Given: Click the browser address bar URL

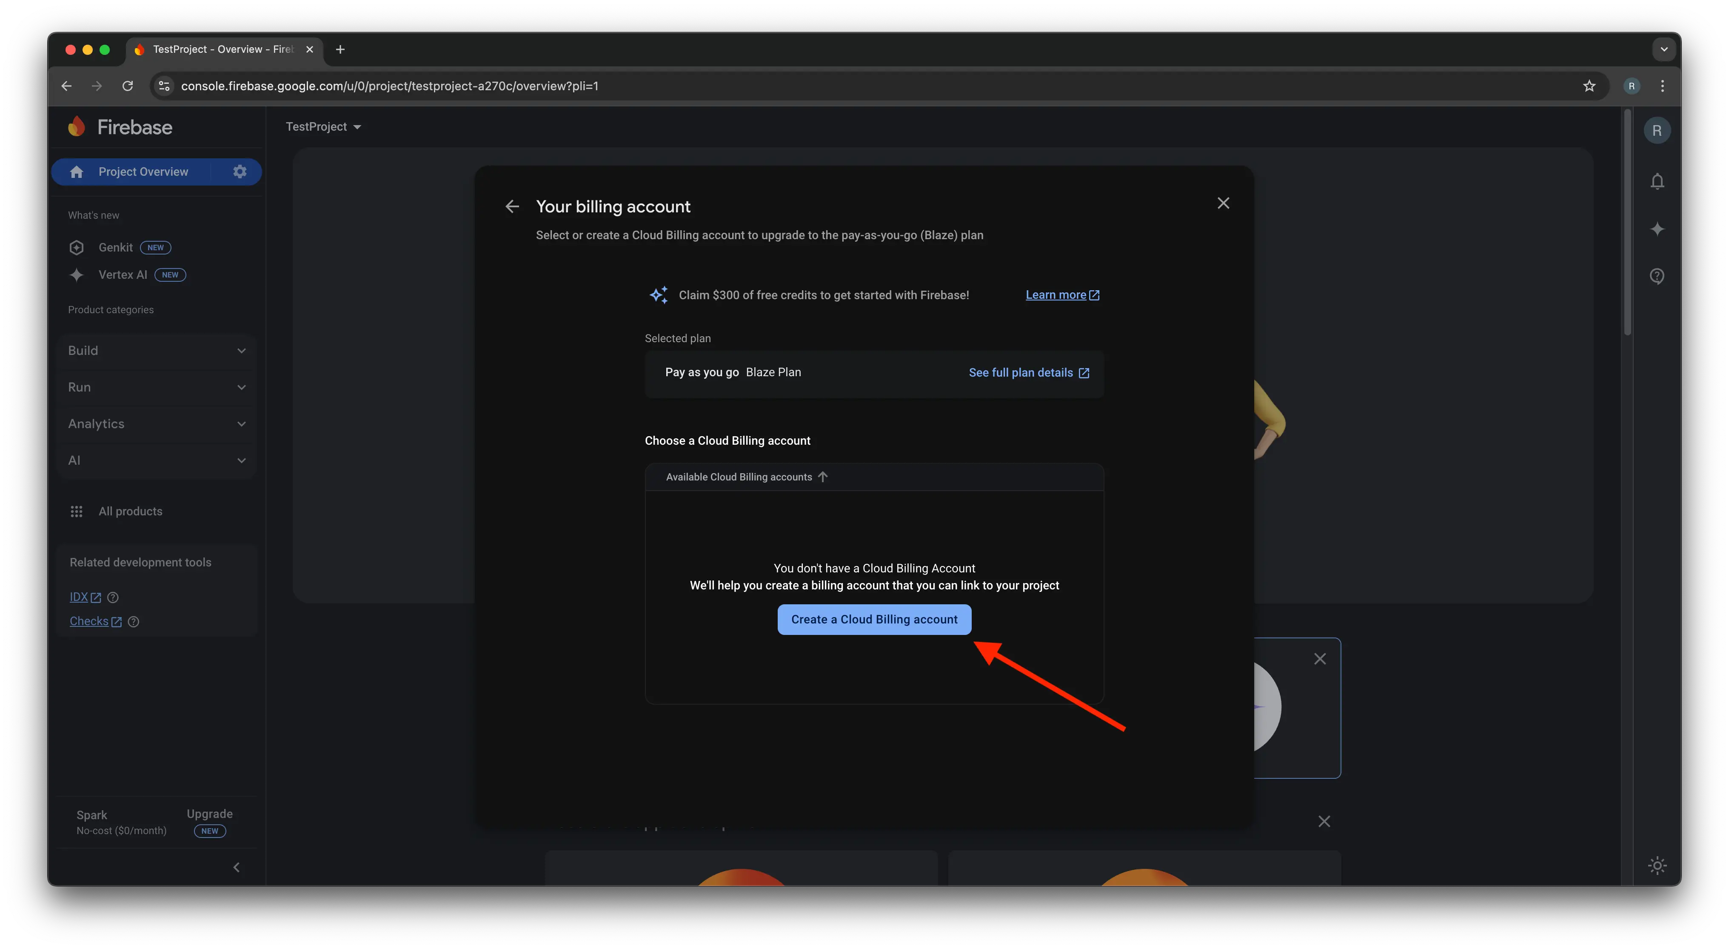Looking at the screenshot, I should (x=389, y=86).
